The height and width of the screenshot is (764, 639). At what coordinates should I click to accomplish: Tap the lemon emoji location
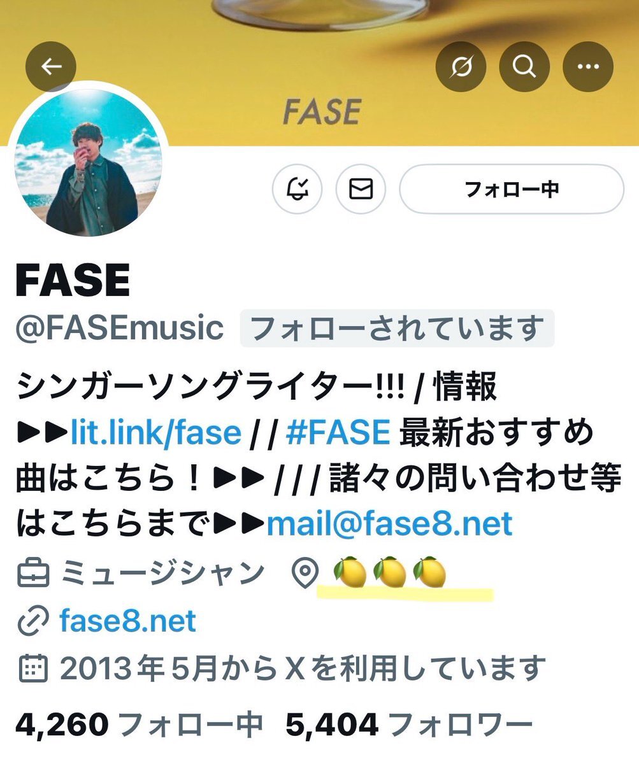point(389,572)
